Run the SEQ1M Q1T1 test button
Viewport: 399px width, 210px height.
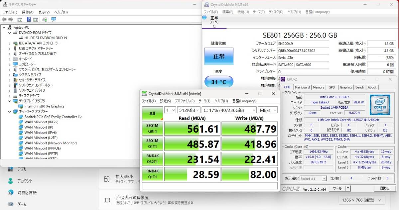(152, 144)
